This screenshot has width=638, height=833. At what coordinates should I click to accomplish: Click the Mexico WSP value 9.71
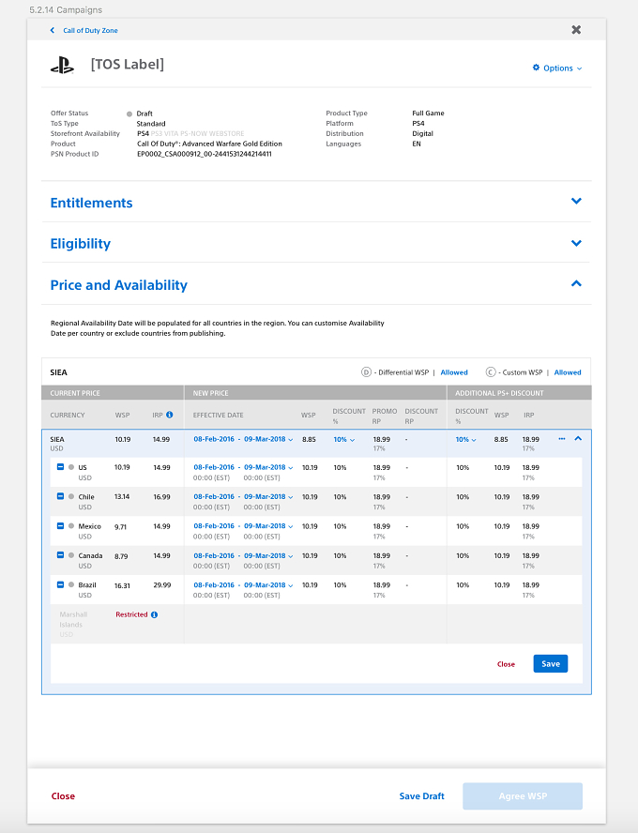click(121, 527)
